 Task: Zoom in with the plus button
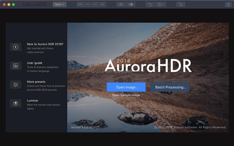(102, 4)
